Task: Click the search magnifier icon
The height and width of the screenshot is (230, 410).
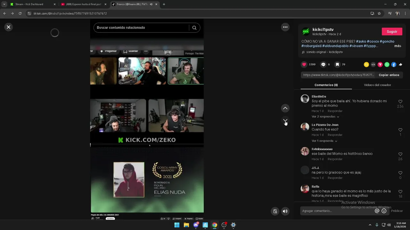Action: point(194,28)
